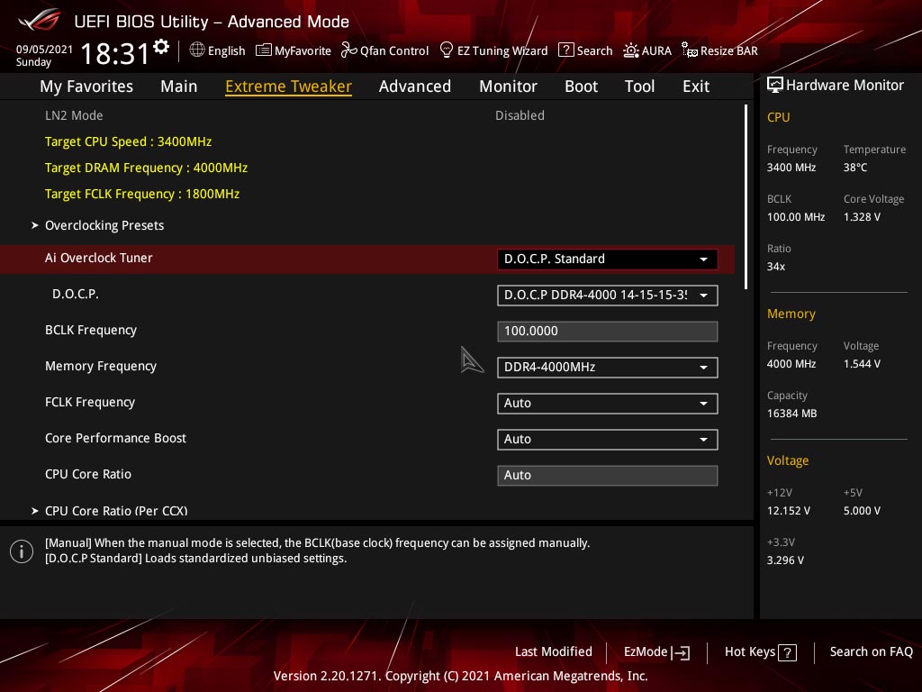Viewport: 922px width, 692px height.
Task: Click English language button
Action: tap(217, 50)
